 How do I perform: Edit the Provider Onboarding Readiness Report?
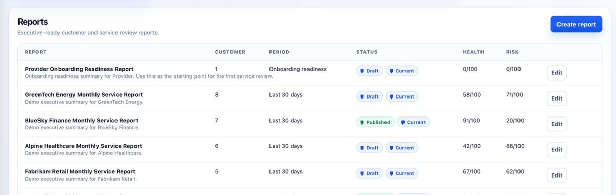556,73
